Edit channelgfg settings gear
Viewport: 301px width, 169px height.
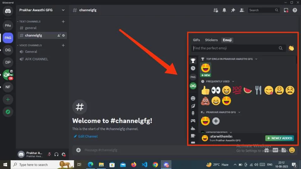pos(64,35)
